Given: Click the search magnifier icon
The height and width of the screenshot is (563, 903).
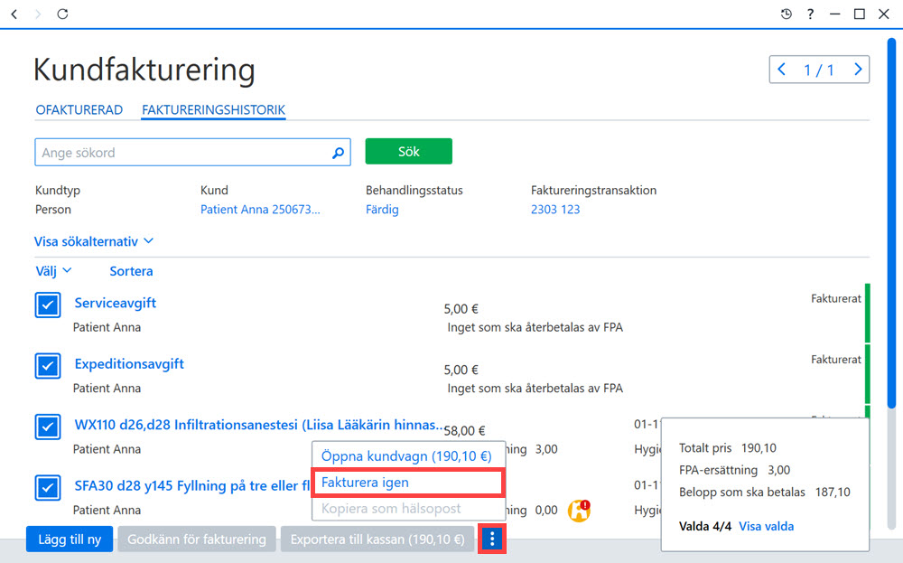Looking at the screenshot, I should click(x=338, y=153).
